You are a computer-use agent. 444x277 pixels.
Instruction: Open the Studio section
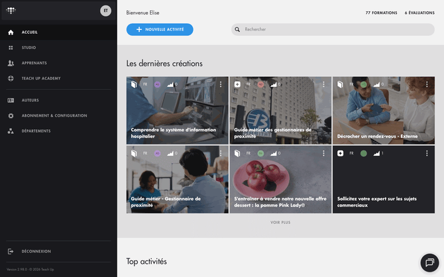[x=58, y=48]
